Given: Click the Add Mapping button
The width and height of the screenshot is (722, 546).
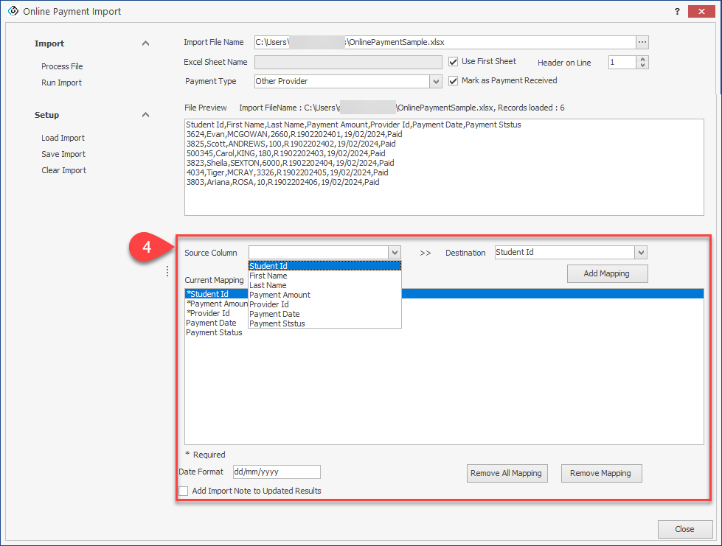Looking at the screenshot, I should pos(607,273).
